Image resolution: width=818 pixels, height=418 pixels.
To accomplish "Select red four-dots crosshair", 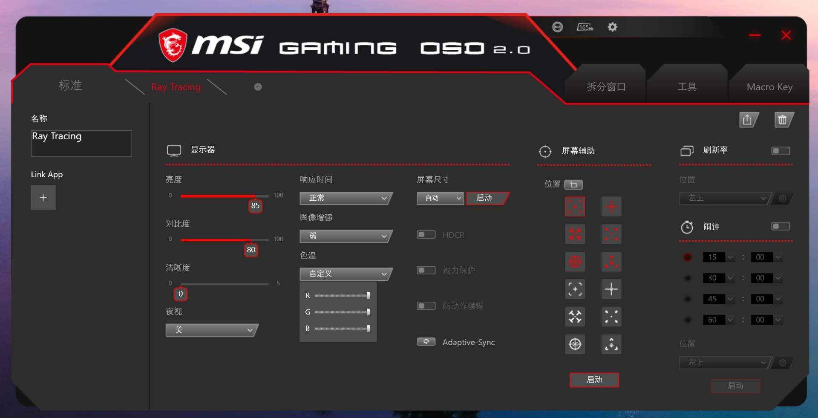I will pos(611,234).
